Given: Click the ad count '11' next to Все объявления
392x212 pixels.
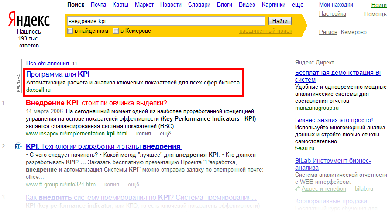Looking at the screenshot, I should 75,64.
